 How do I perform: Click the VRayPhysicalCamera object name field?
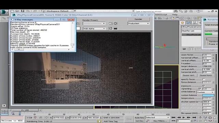coord(191,27)
